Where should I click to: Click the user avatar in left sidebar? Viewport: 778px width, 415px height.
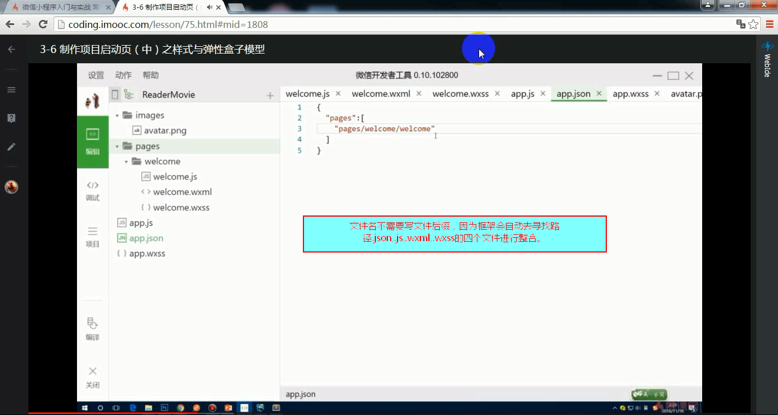coord(11,186)
